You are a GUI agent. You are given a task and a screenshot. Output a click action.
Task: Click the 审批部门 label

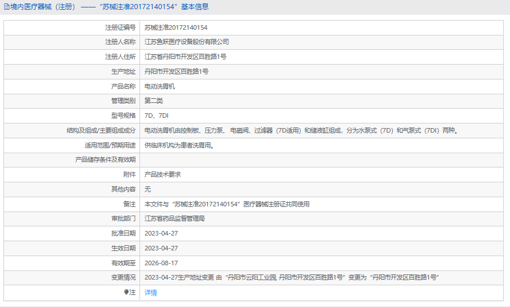click(x=123, y=218)
